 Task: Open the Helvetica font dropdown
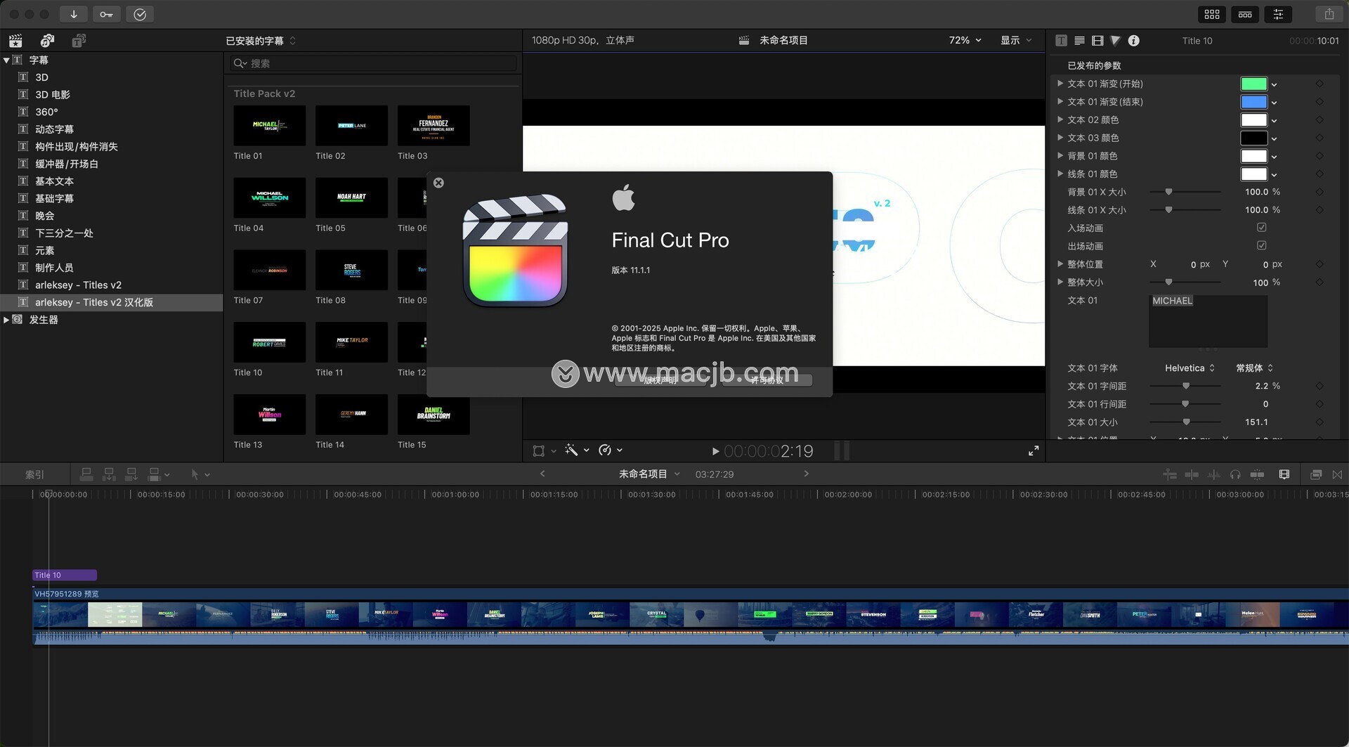[1190, 368]
